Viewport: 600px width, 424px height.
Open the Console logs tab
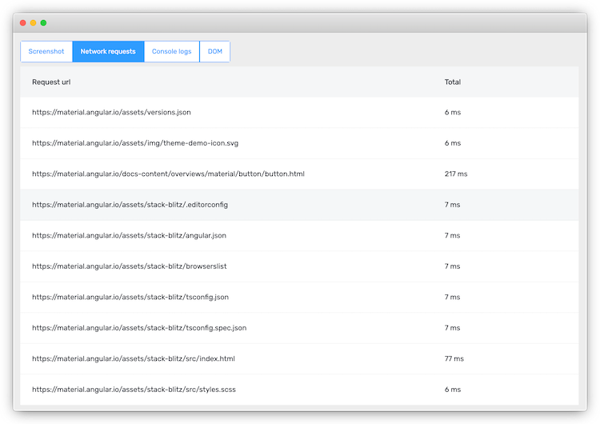point(171,51)
